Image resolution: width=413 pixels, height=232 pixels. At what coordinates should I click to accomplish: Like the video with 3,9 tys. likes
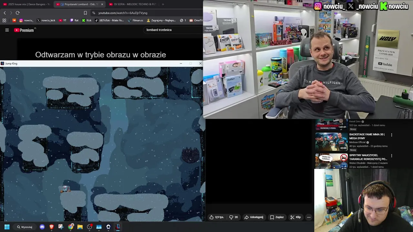[217, 217]
